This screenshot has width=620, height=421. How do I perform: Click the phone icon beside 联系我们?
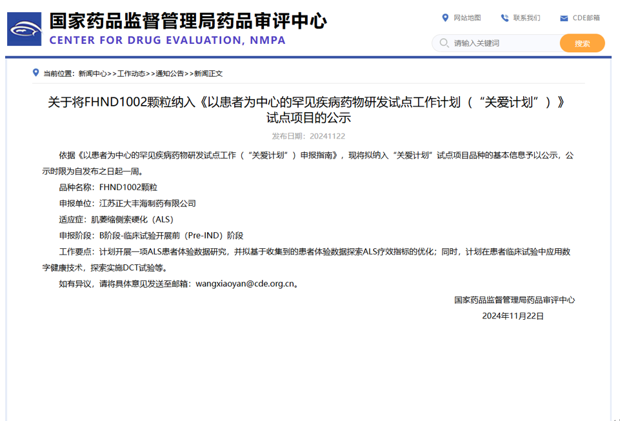505,17
